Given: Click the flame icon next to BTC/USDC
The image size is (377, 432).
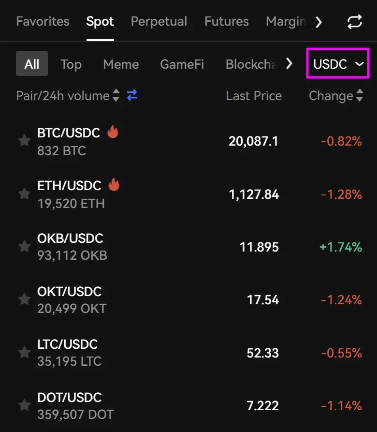Looking at the screenshot, I should [113, 132].
